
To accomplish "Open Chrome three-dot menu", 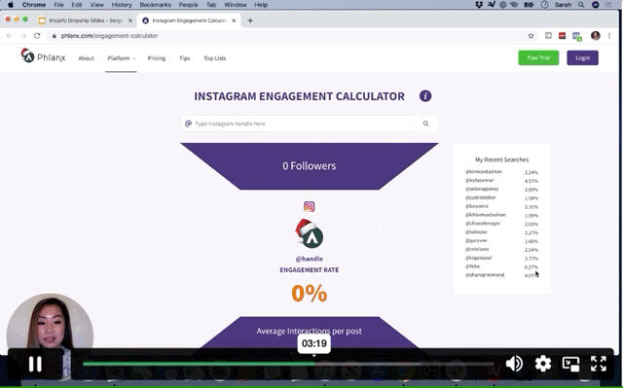I will [609, 36].
